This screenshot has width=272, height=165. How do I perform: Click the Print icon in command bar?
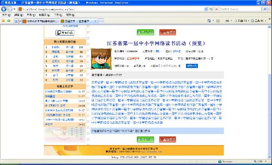pyautogui.click(x=227, y=21)
